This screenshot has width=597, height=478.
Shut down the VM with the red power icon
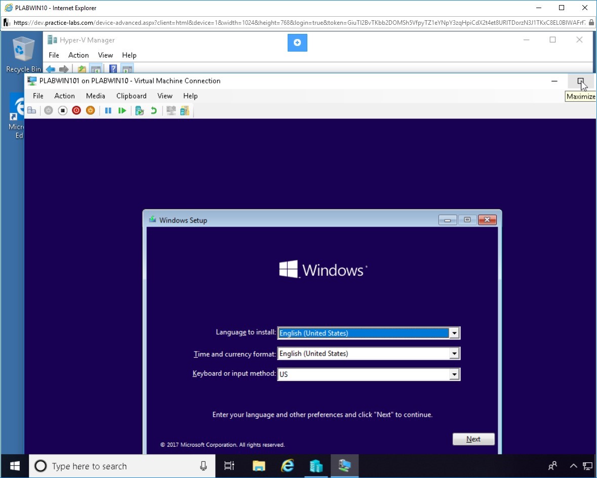click(76, 111)
